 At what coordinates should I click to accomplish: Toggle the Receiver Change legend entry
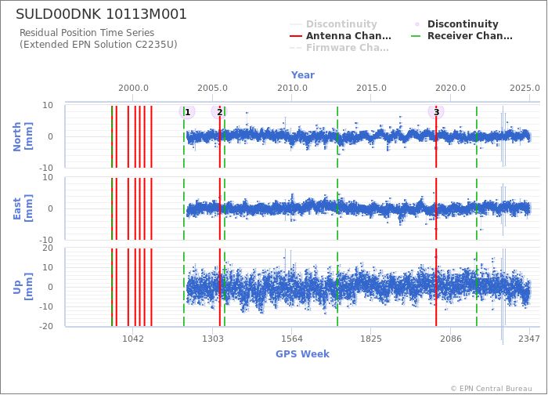[x=462, y=36]
